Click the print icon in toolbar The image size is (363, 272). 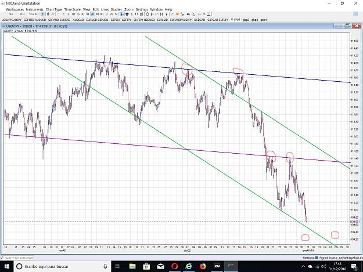coord(188,14)
